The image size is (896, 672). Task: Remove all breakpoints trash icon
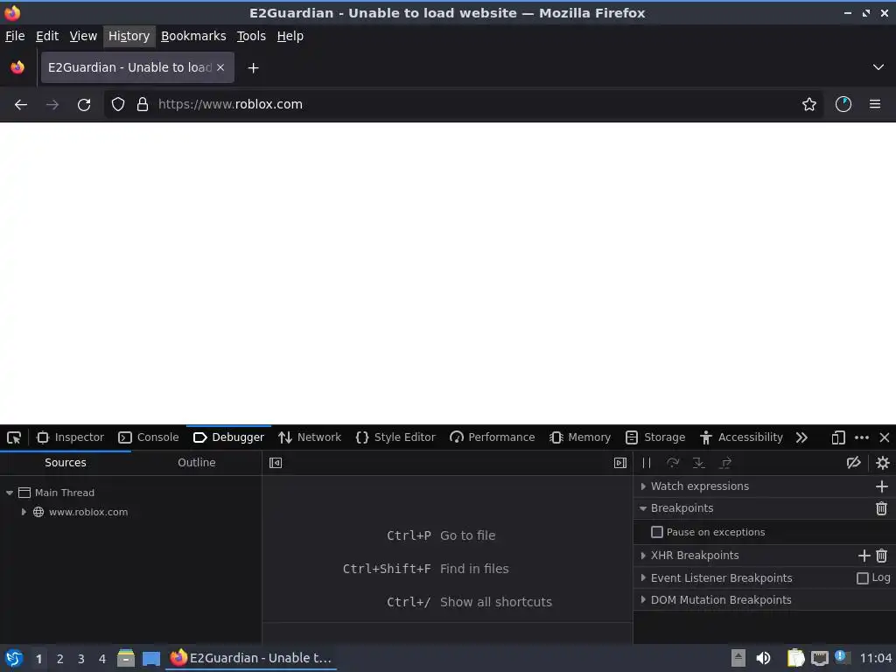(x=882, y=508)
